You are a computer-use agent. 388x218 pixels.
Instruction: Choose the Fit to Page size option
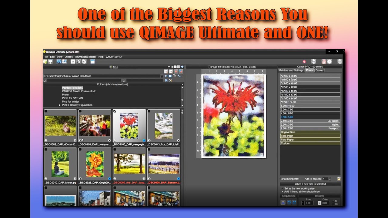pyautogui.click(x=310, y=136)
